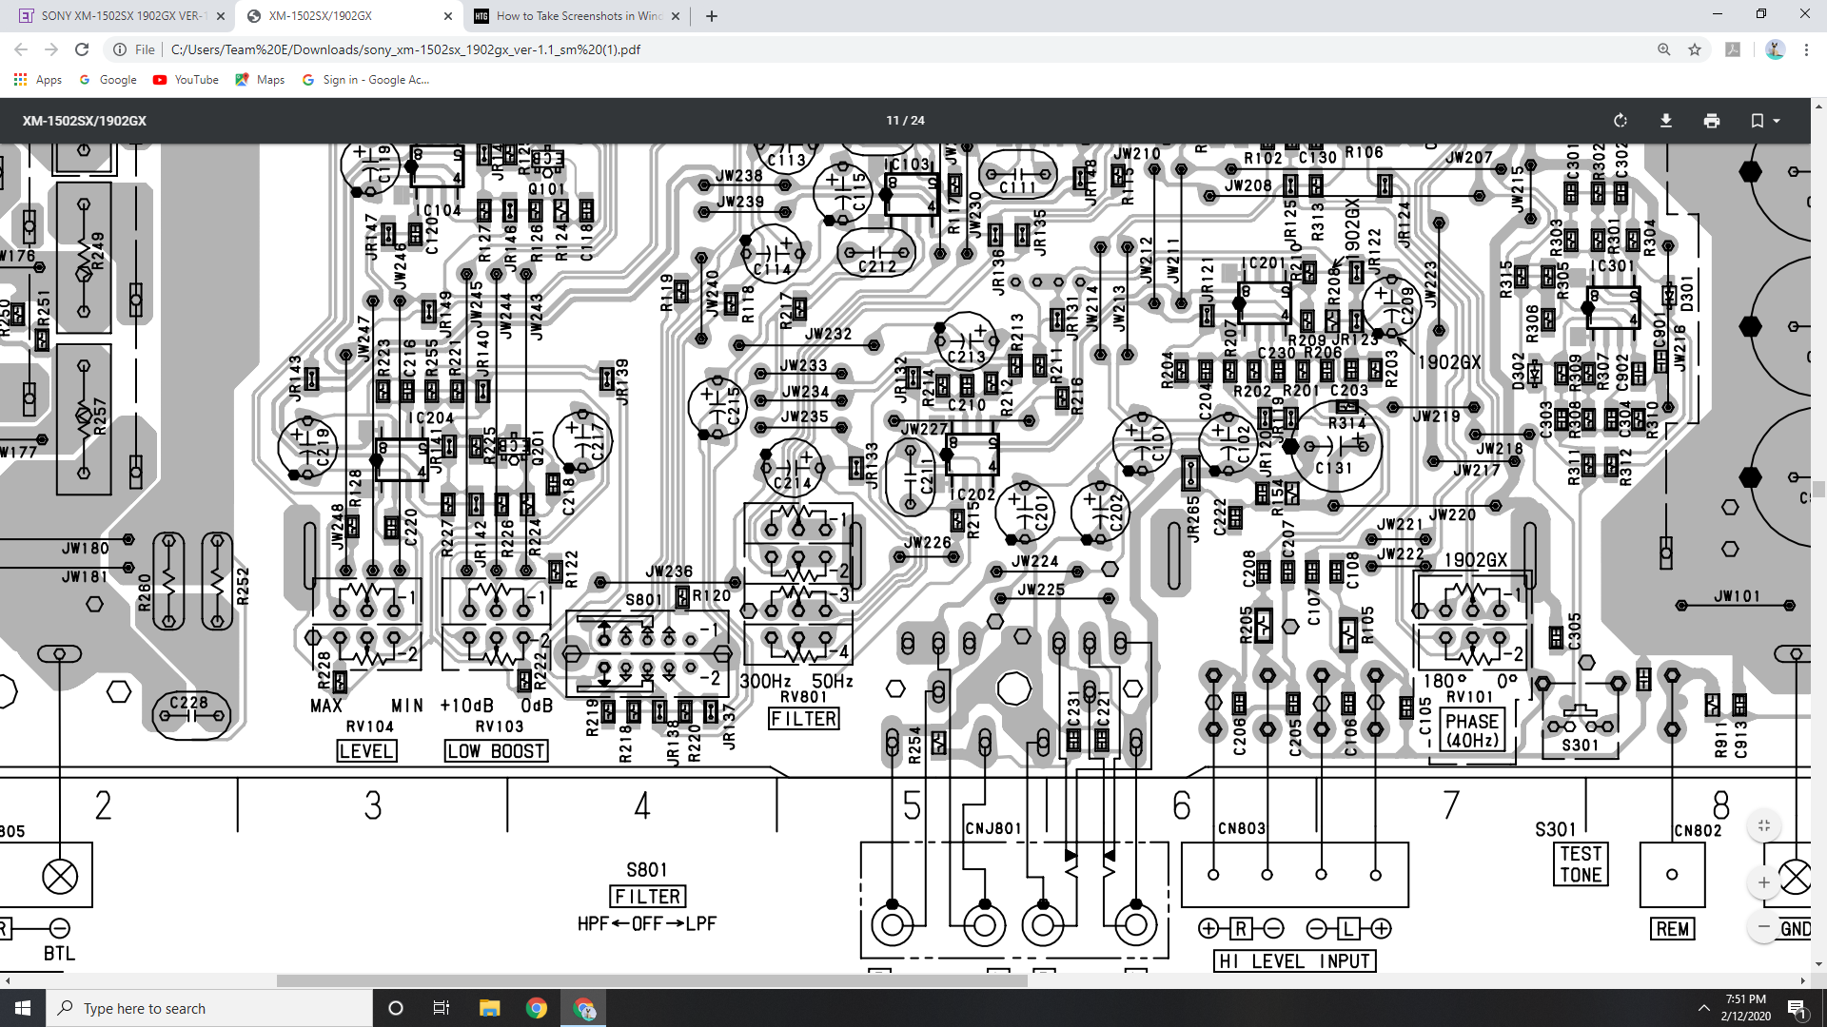Click the PHASE (40Hz) label
Image resolution: width=1827 pixels, height=1027 pixels.
click(1472, 730)
